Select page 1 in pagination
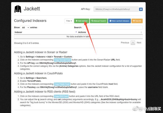This screenshot has height=113, width=163. point(133,43)
